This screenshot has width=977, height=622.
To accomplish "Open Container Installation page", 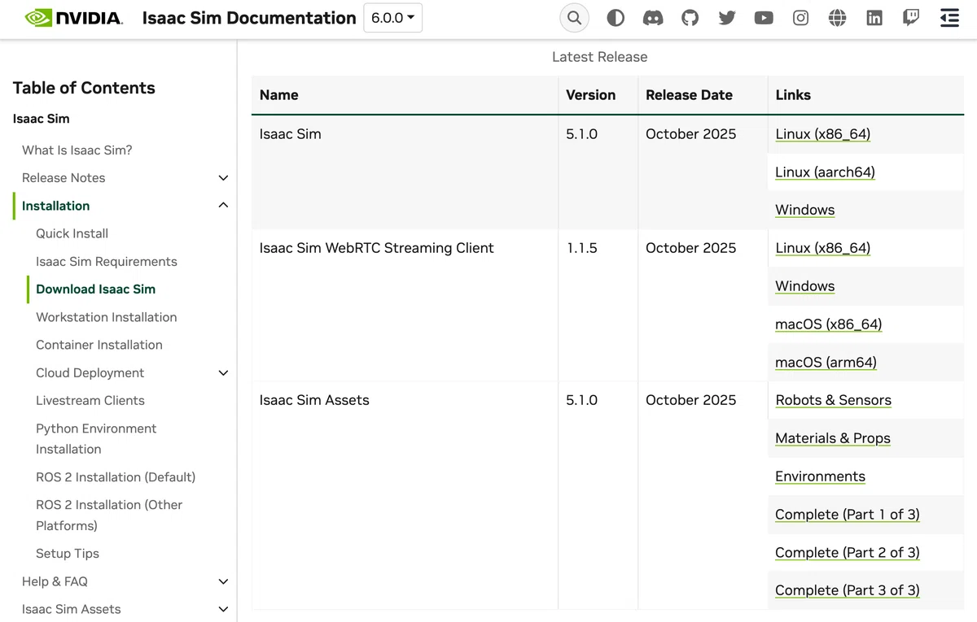I will [99, 345].
